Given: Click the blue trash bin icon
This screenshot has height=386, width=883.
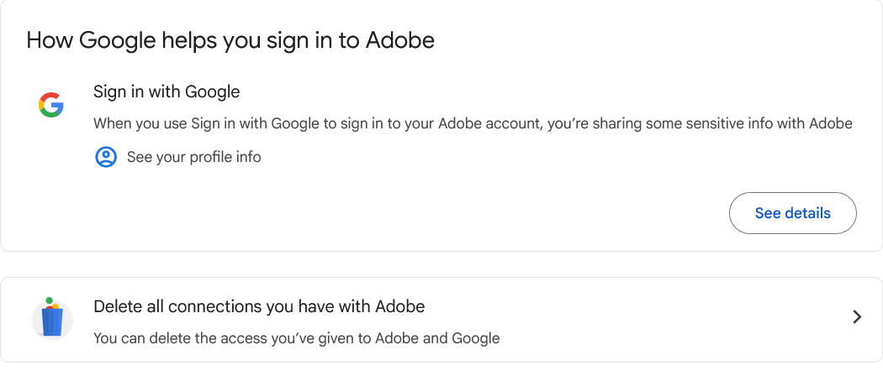Looking at the screenshot, I should click(x=52, y=319).
